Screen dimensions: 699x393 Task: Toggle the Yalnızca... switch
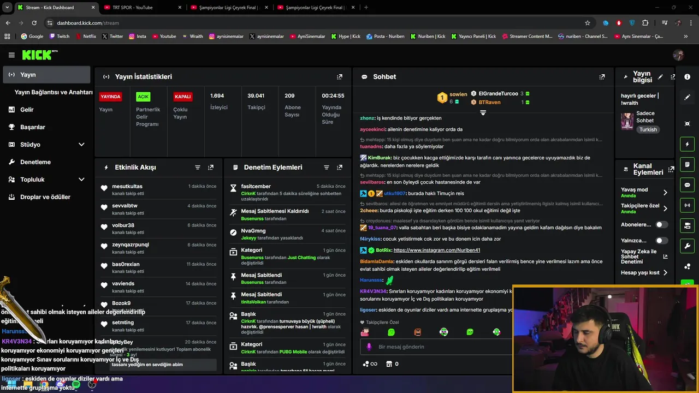[661, 241]
